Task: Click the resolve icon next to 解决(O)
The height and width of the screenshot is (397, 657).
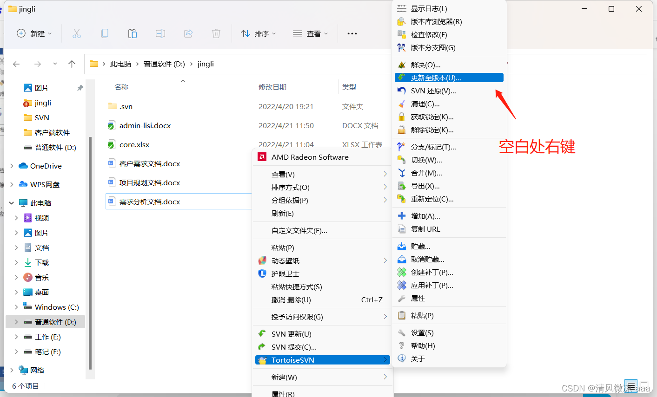Action: (x=402, y=65)
